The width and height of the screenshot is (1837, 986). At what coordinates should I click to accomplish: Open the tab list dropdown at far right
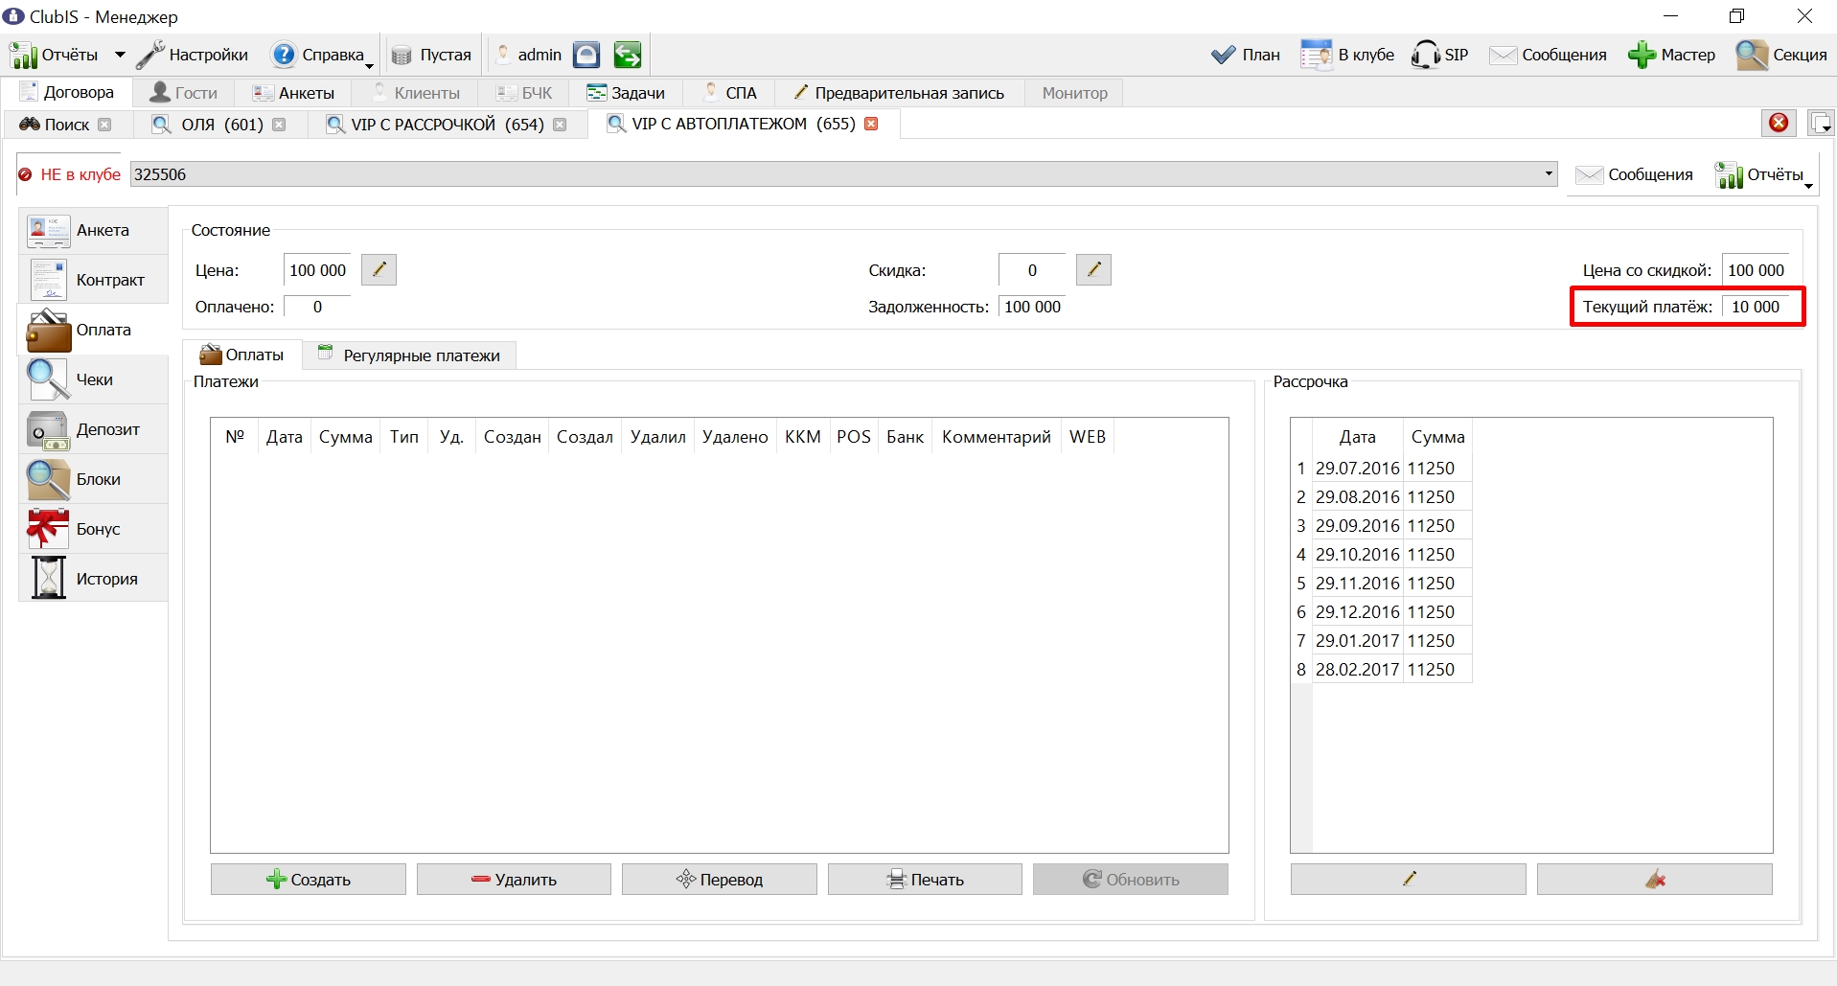coord(1821,123)
